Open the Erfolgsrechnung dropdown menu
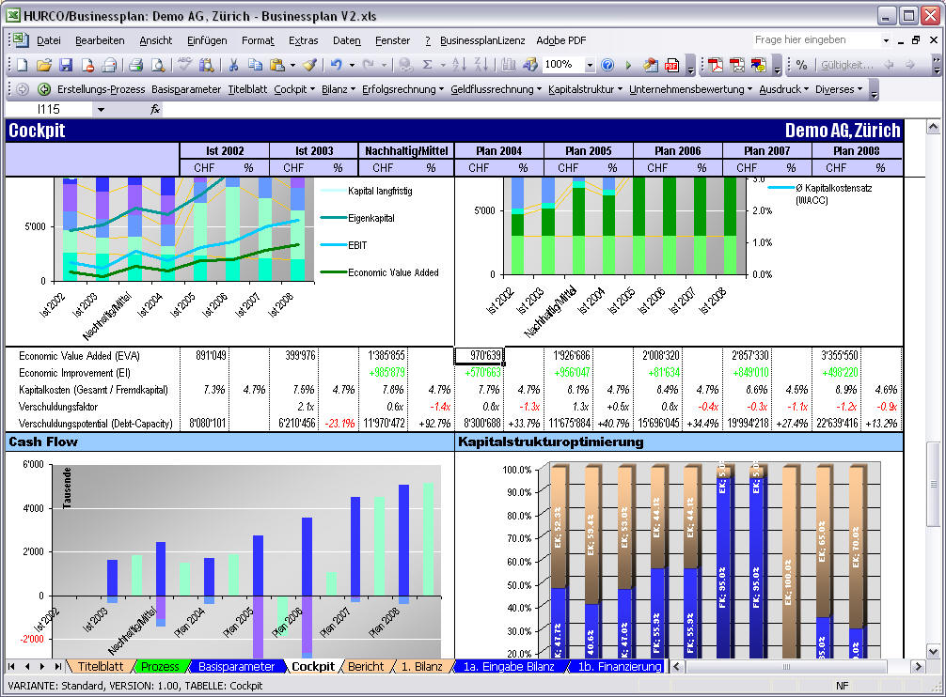 (x=402, y=90)
